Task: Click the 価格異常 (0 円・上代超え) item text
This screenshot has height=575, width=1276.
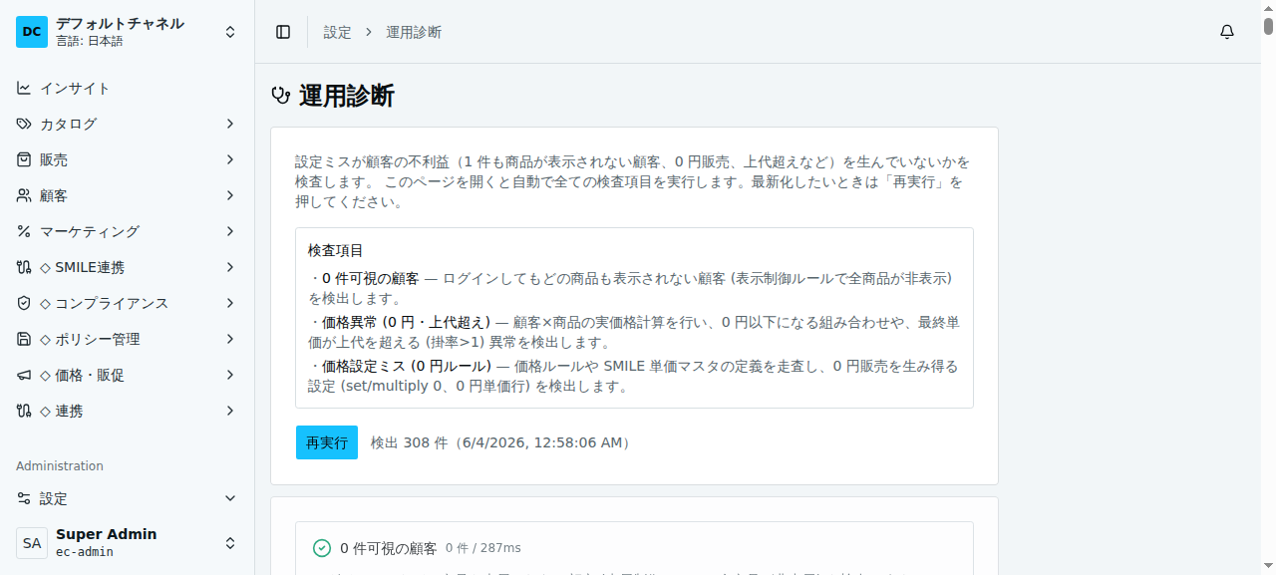Action: point(406,322)
